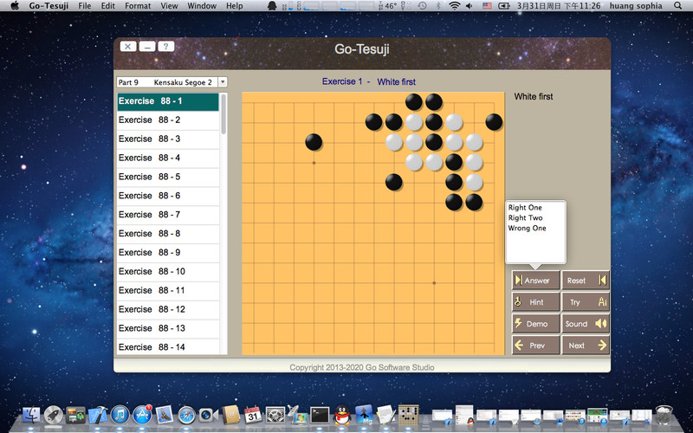Viewport: 693px width, 433px height.
Task: Select Exercise 88 - 5 in list
Action: click(168, 177)
